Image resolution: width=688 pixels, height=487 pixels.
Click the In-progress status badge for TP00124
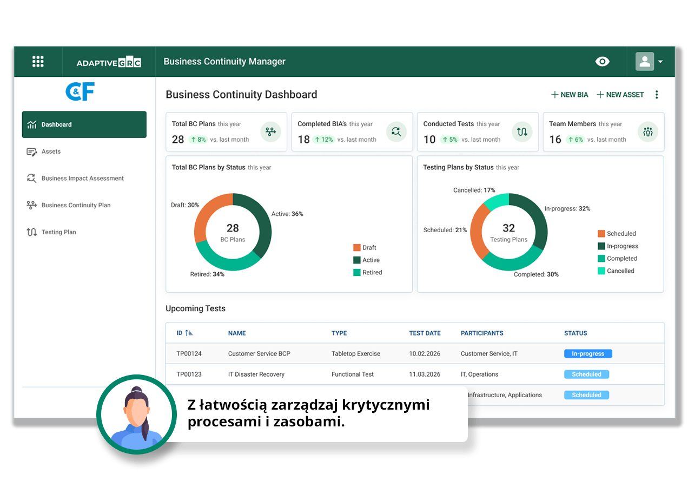[588, 354]
